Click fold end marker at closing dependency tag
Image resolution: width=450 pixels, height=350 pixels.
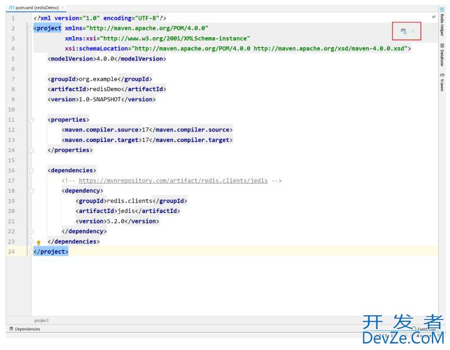[x=31, y=231]
